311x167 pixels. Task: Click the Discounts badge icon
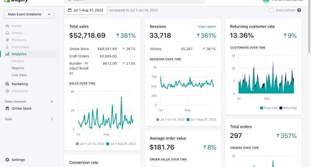click(x=7, y=91)
